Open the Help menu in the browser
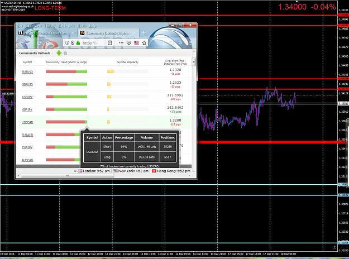 click(93, 26)
